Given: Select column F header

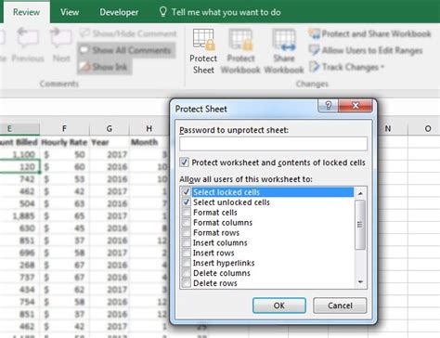Looking at the screenshot, I should (64, 128).
